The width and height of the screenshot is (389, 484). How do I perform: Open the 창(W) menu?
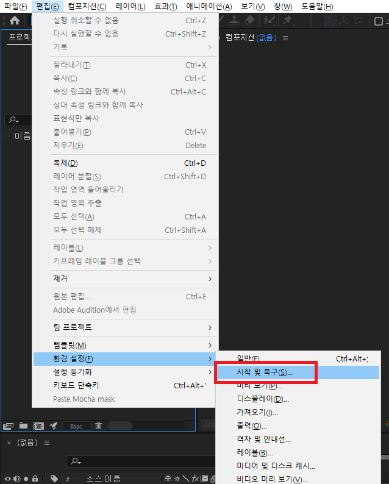(283, 6)
